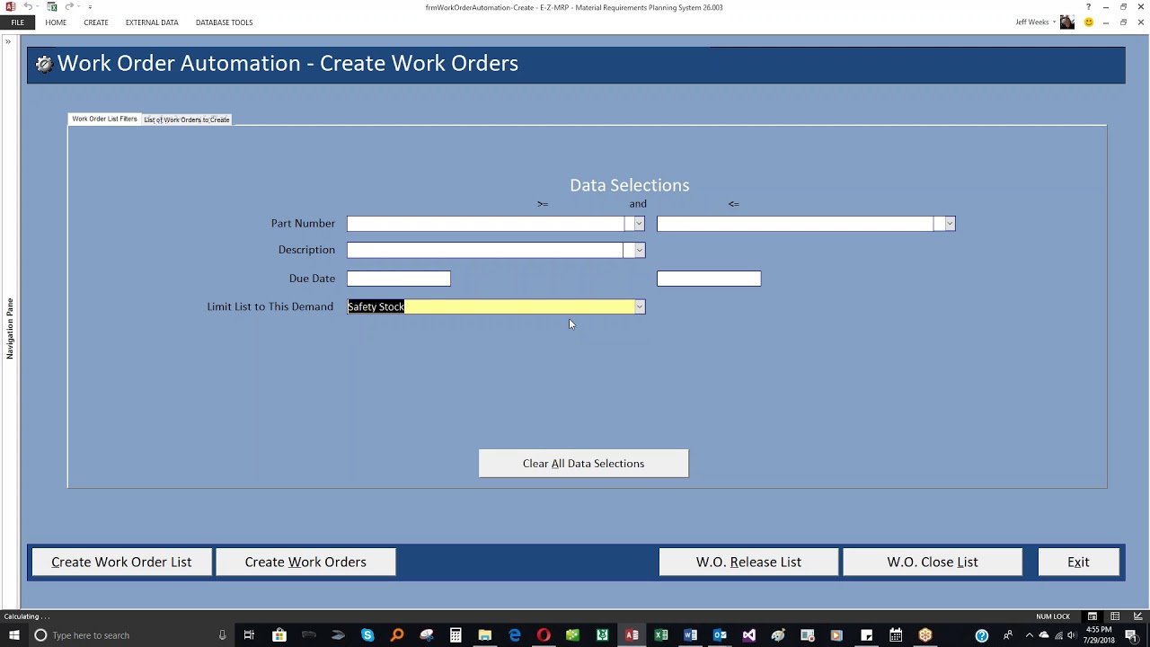
Task: Click the volume icon in system tray
Action: 1072,635
